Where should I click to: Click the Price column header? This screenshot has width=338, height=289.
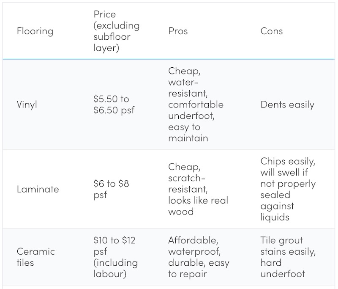tap(117, 31)
